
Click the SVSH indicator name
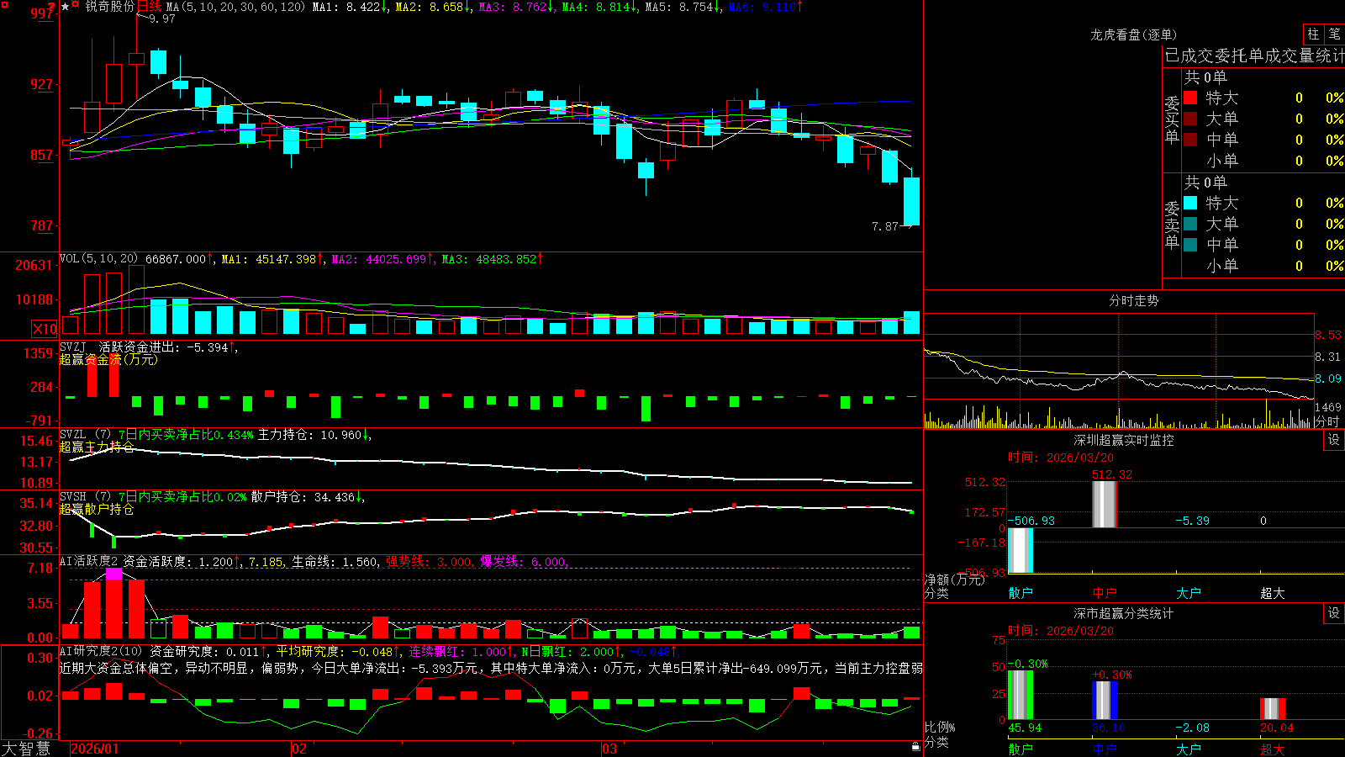coord(73,496)
